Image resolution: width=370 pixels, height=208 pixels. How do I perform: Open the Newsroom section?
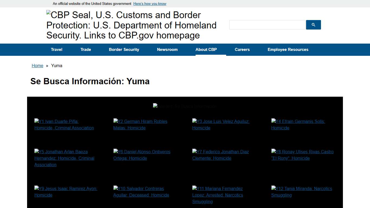pos(167,50)
